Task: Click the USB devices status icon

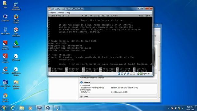Action: (x=125, y=74)
